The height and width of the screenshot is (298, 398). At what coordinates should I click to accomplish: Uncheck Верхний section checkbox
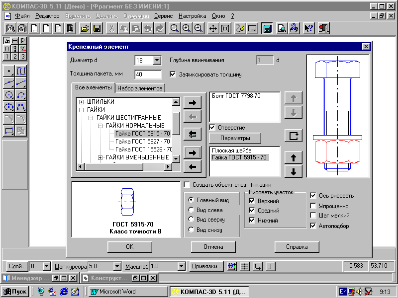point(252,201)
